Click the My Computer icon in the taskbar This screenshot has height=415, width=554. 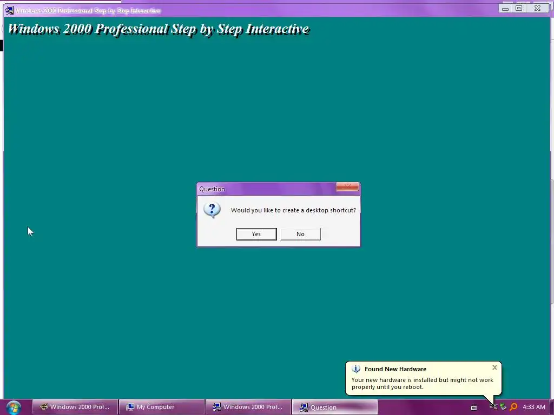tap(130, 407)
